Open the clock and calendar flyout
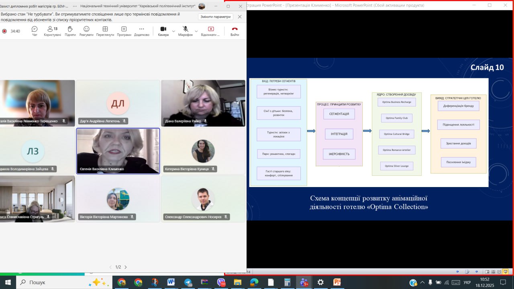This screenshot has width=514, height=289. point(485,282)
